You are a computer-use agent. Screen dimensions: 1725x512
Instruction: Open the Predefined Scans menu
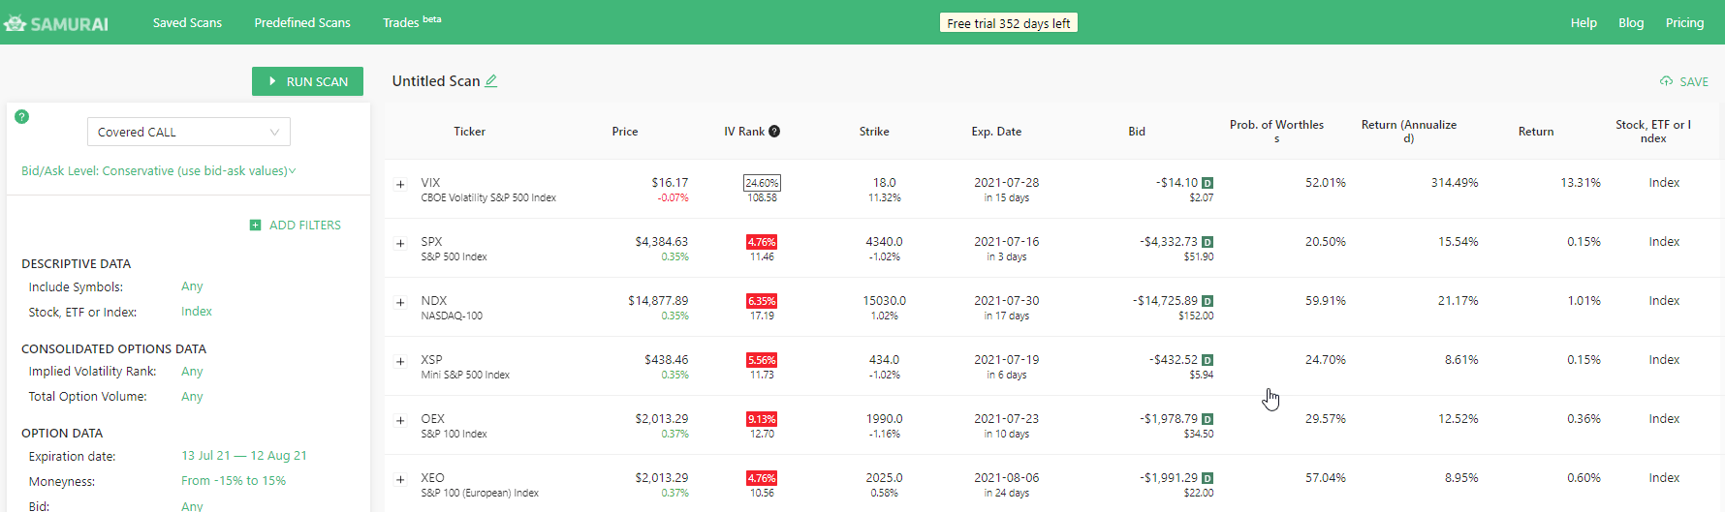302,22
